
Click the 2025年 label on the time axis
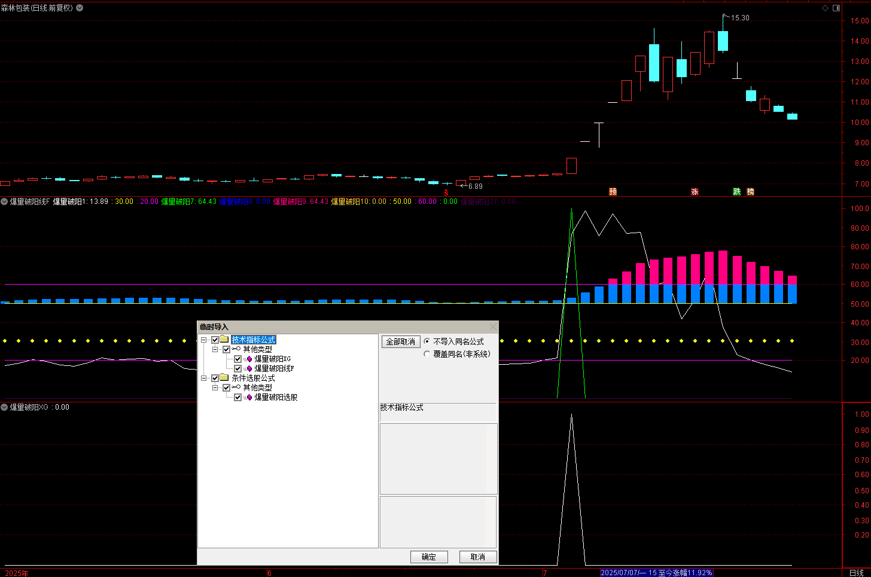click(x=17, y=573)
